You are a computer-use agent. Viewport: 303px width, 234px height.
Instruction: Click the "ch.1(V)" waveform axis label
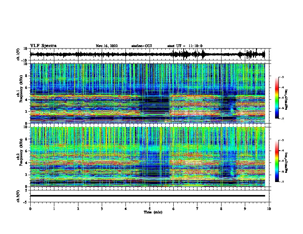point(18,54)
